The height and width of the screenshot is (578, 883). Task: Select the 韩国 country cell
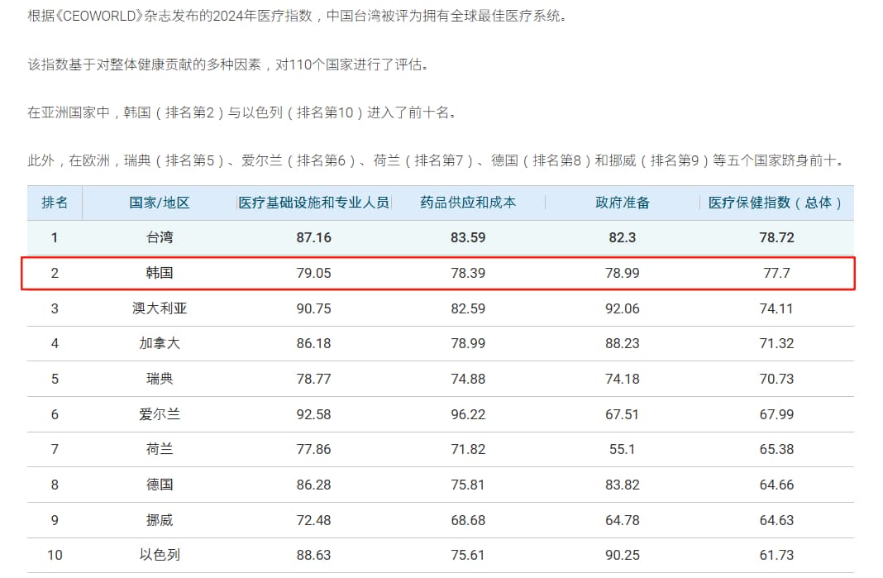(x=160, y=273)
